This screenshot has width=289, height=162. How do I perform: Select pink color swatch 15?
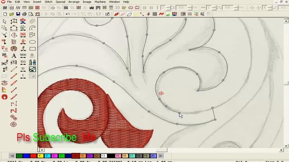[118, 156]
